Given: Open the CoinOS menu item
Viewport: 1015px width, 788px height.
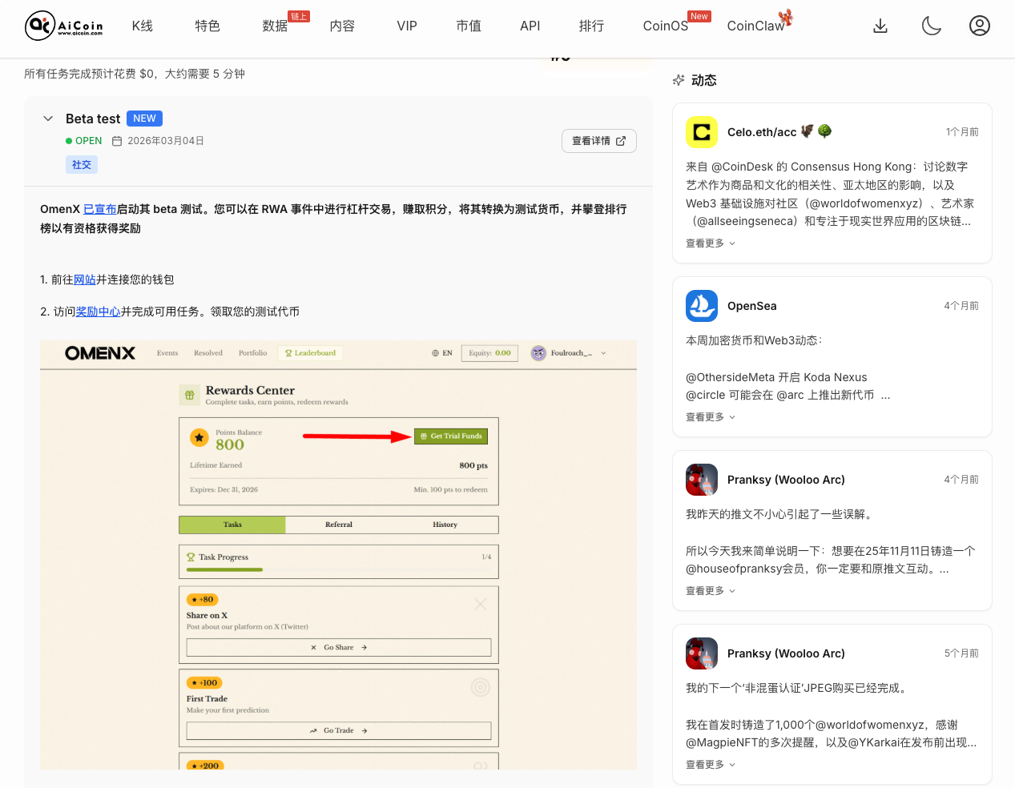Looking at the screenshot, I should (x=665, y=26).
